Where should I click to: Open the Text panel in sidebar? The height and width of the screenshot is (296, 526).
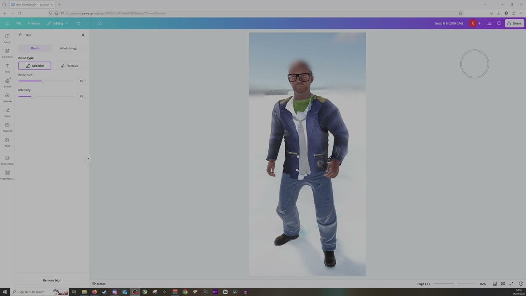(x=7, y=68)
